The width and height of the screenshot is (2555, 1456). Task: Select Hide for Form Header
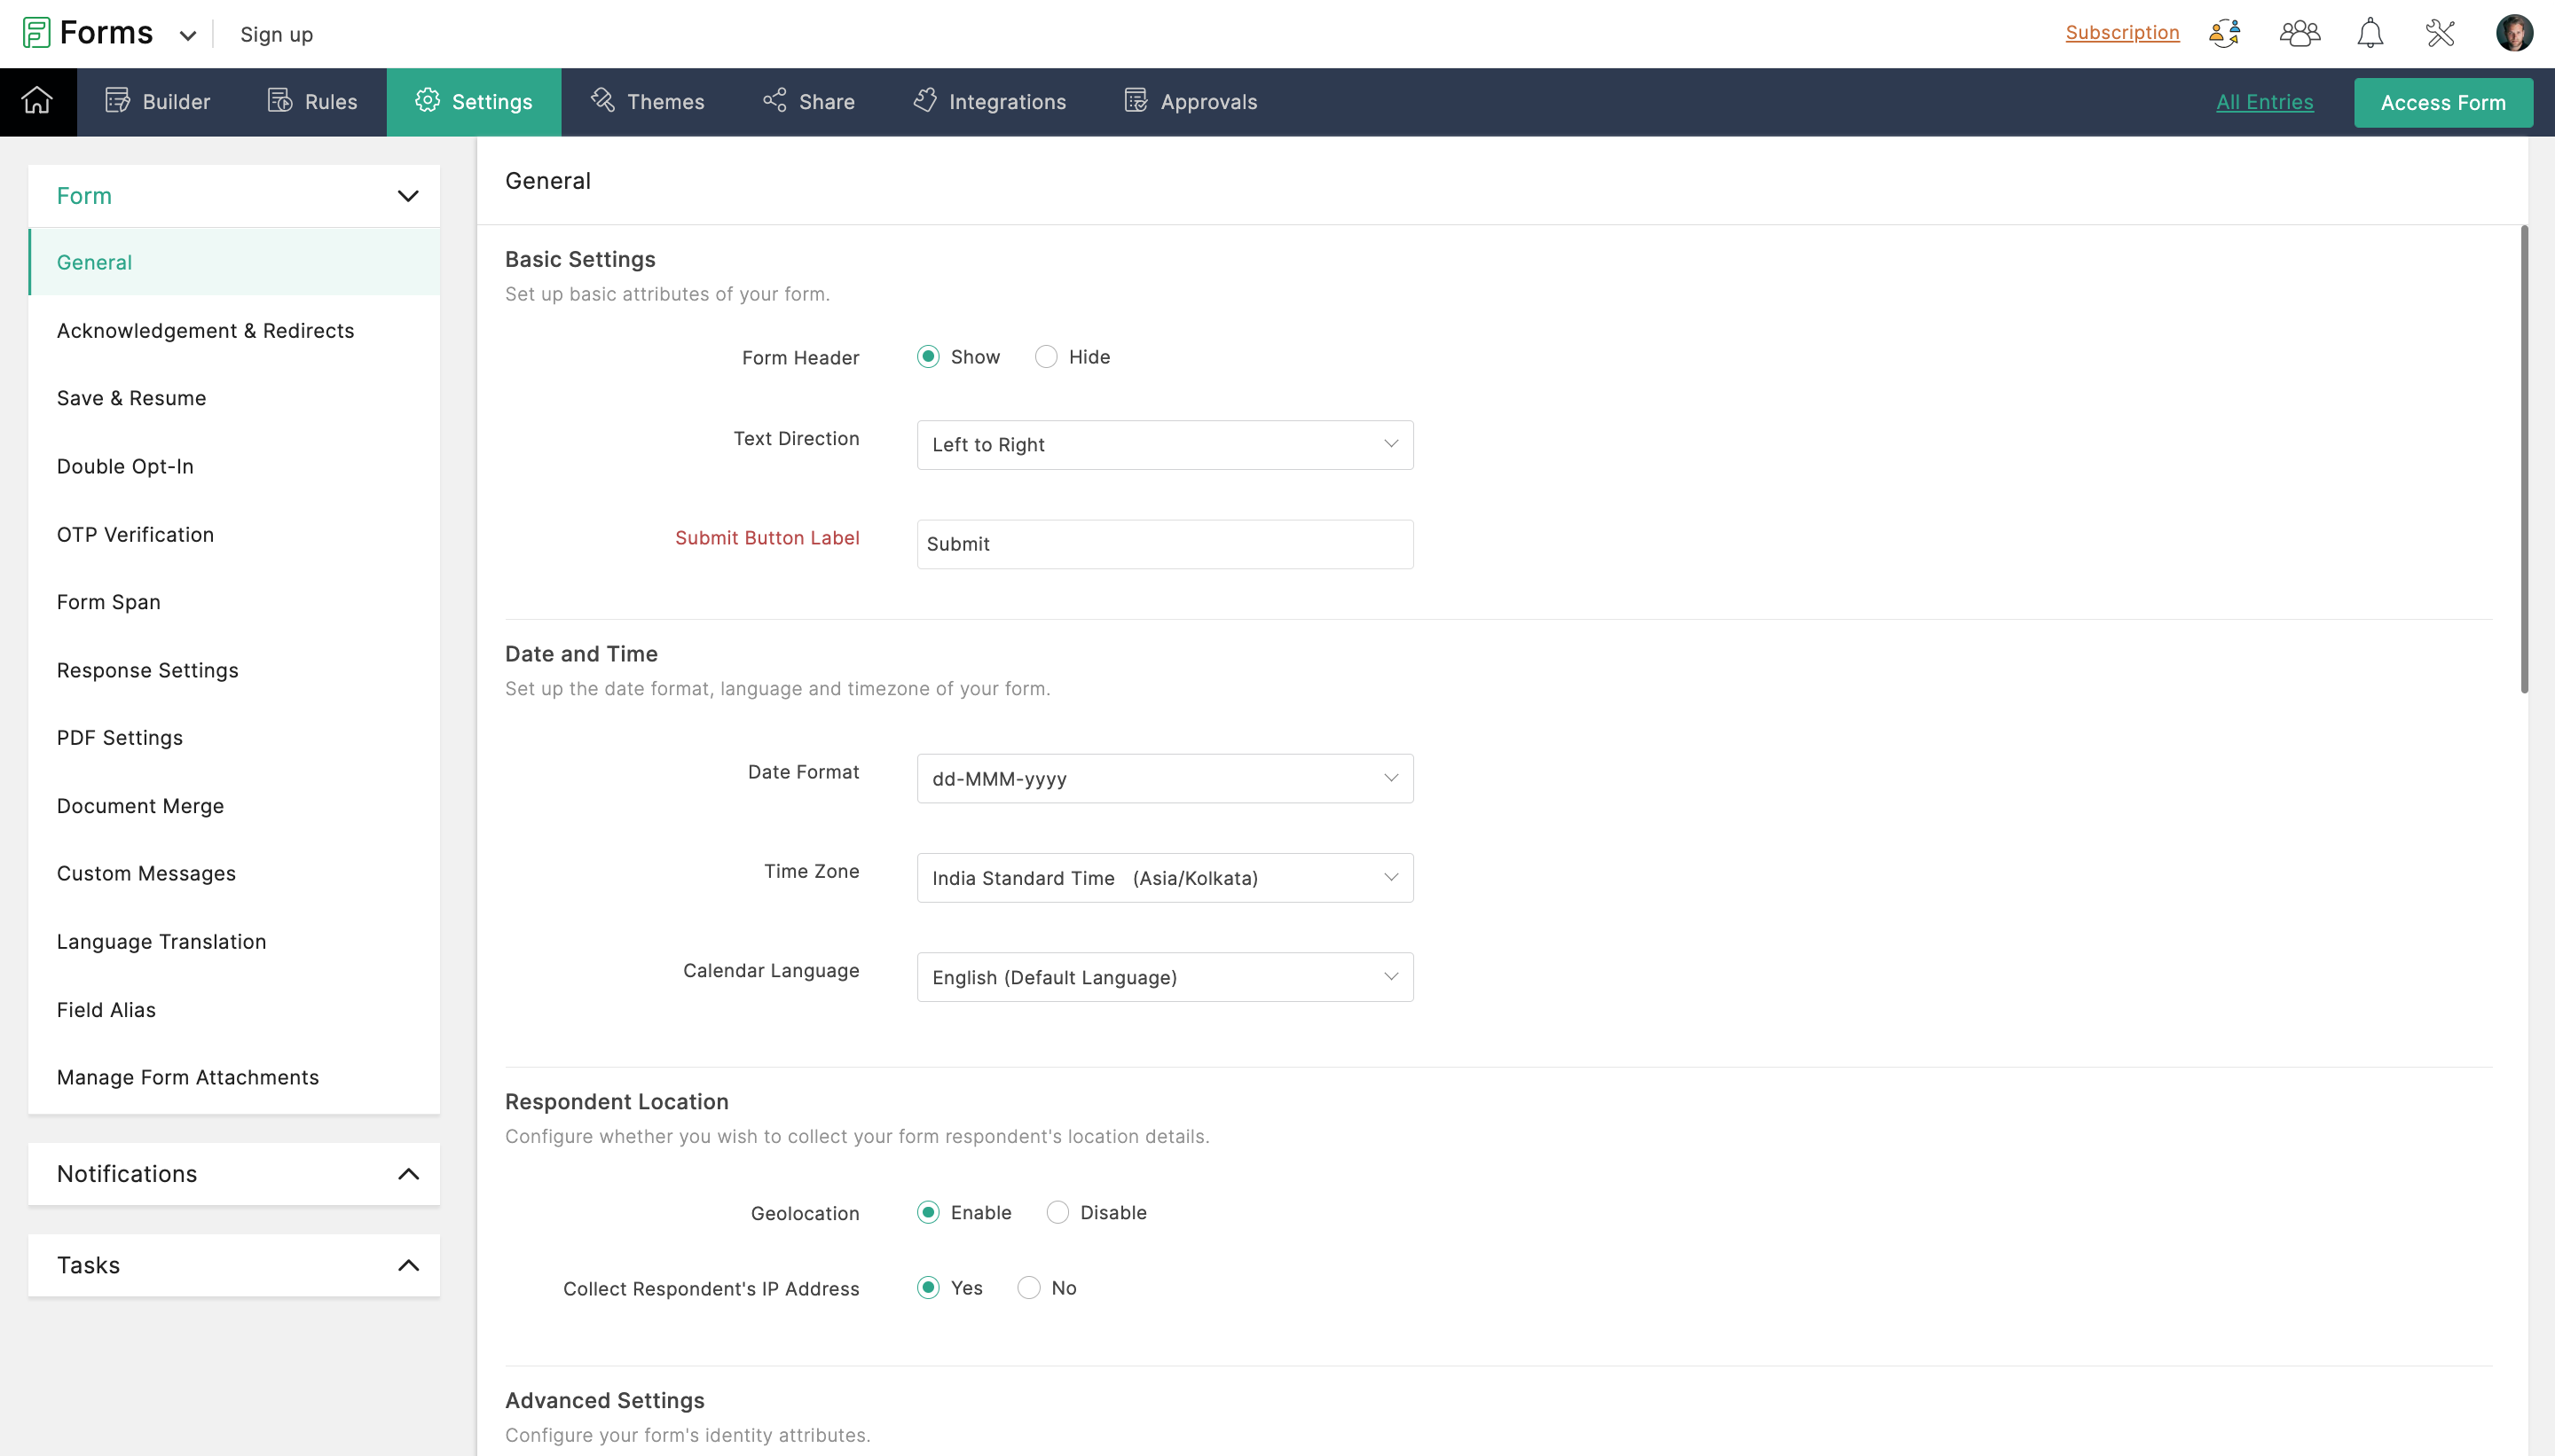pyautogui.click(x=1045, y=357)
